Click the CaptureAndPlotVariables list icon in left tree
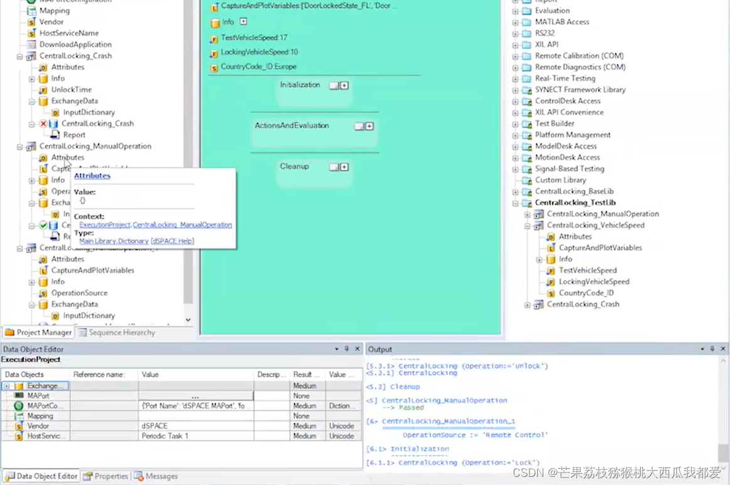 coord(43,270)
